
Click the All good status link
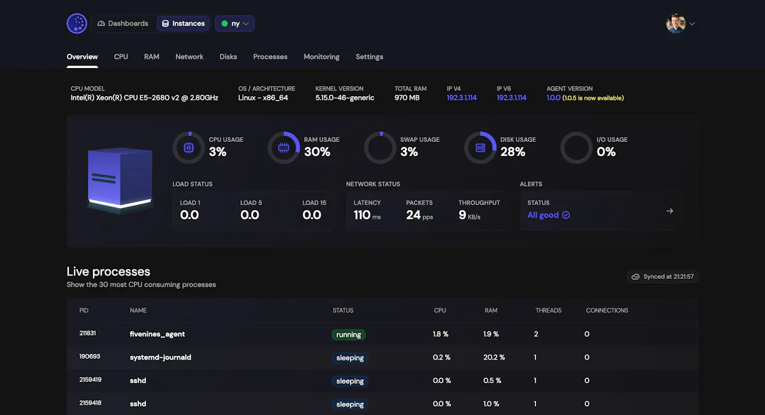549,215
